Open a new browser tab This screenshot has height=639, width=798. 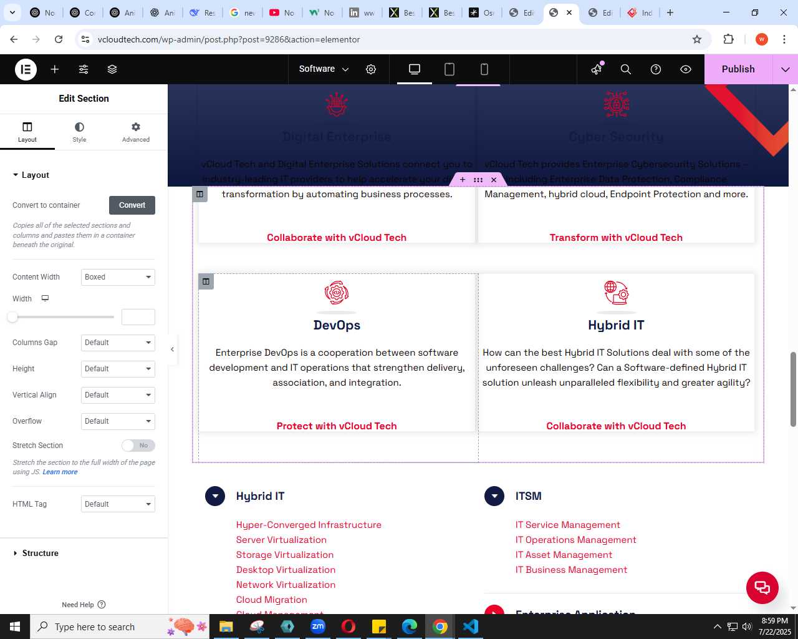670,12
